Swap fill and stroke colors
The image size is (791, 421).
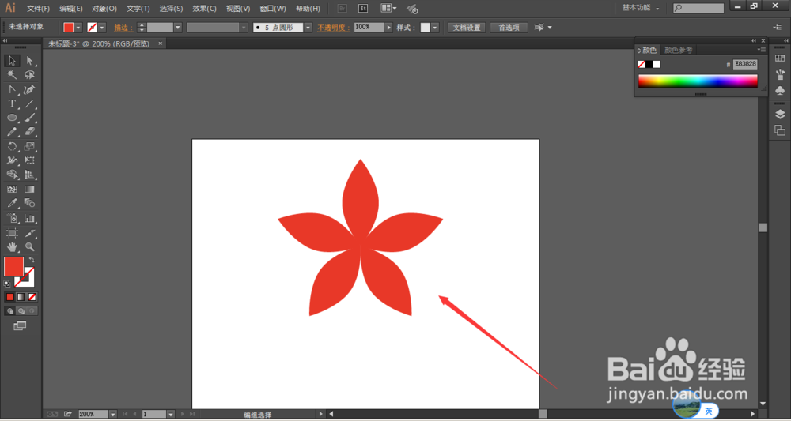coord(32,260)
